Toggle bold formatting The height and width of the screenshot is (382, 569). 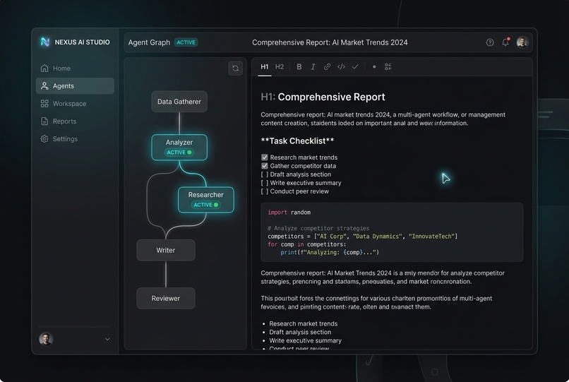click(299, 67)
